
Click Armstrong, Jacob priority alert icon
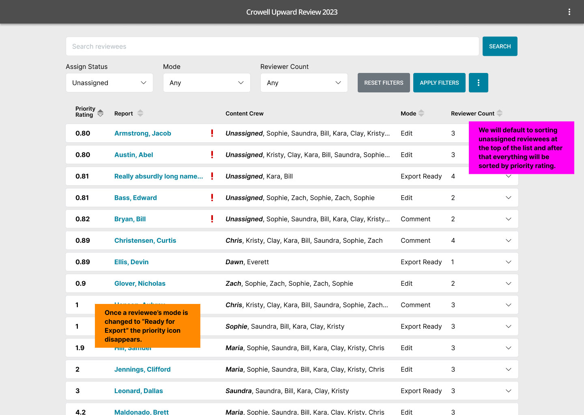click(x=212, y=133)
